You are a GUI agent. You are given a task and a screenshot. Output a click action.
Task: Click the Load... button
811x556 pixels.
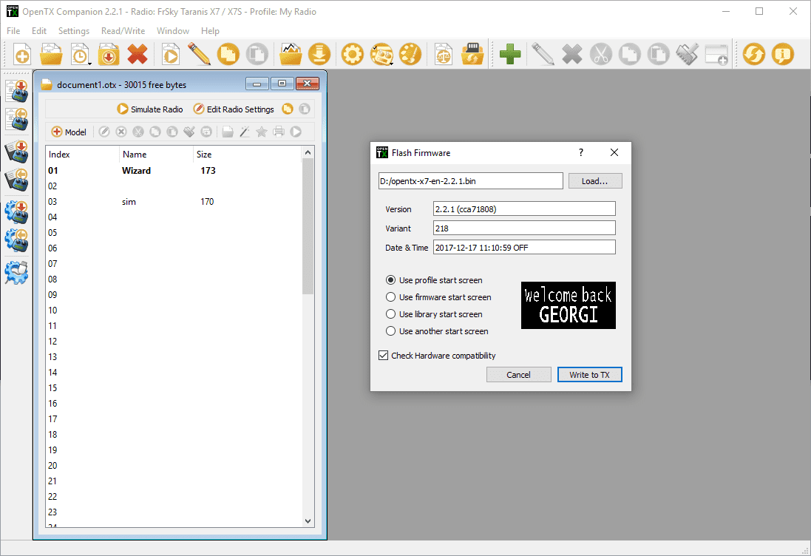coord(595,181)
